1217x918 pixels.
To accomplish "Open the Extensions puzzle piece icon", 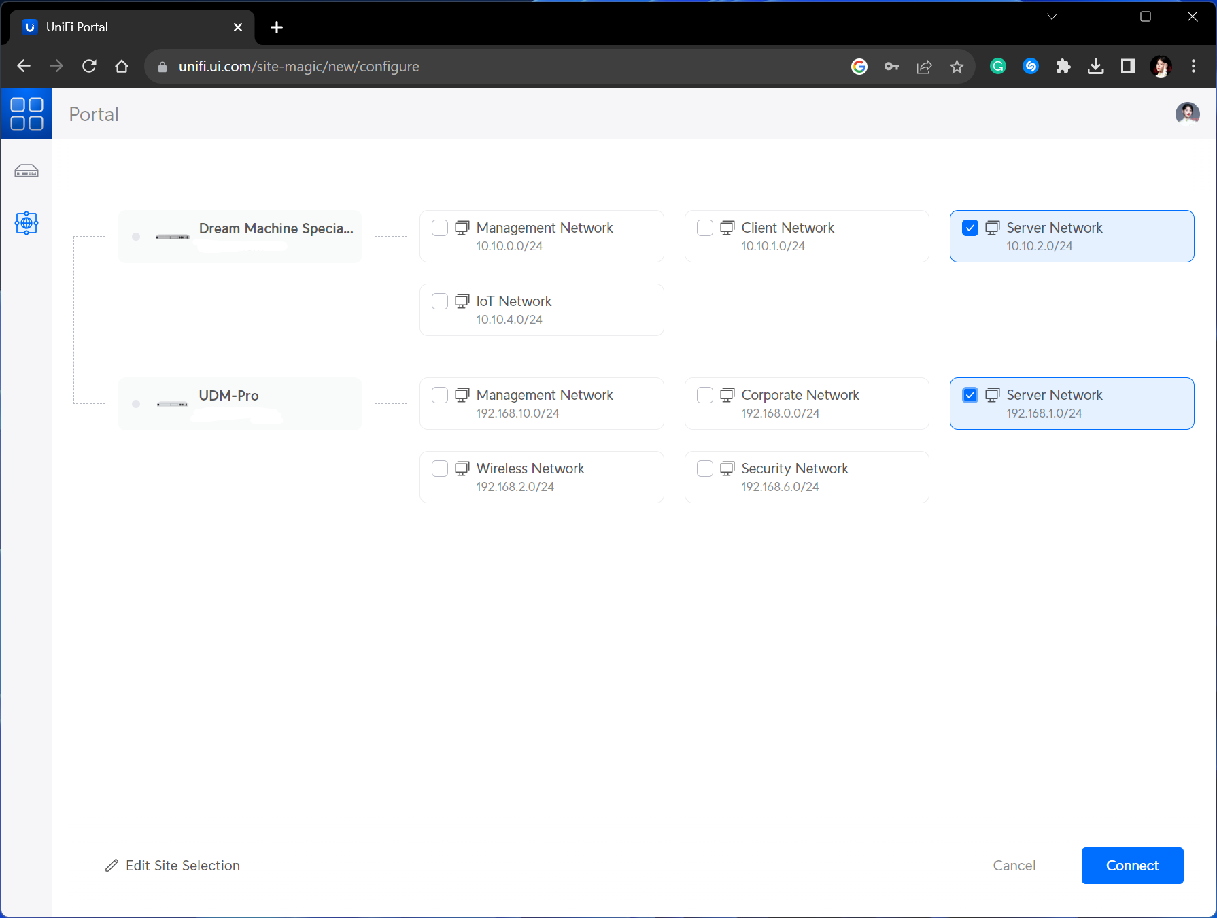I will click(x=1063, y=66).
